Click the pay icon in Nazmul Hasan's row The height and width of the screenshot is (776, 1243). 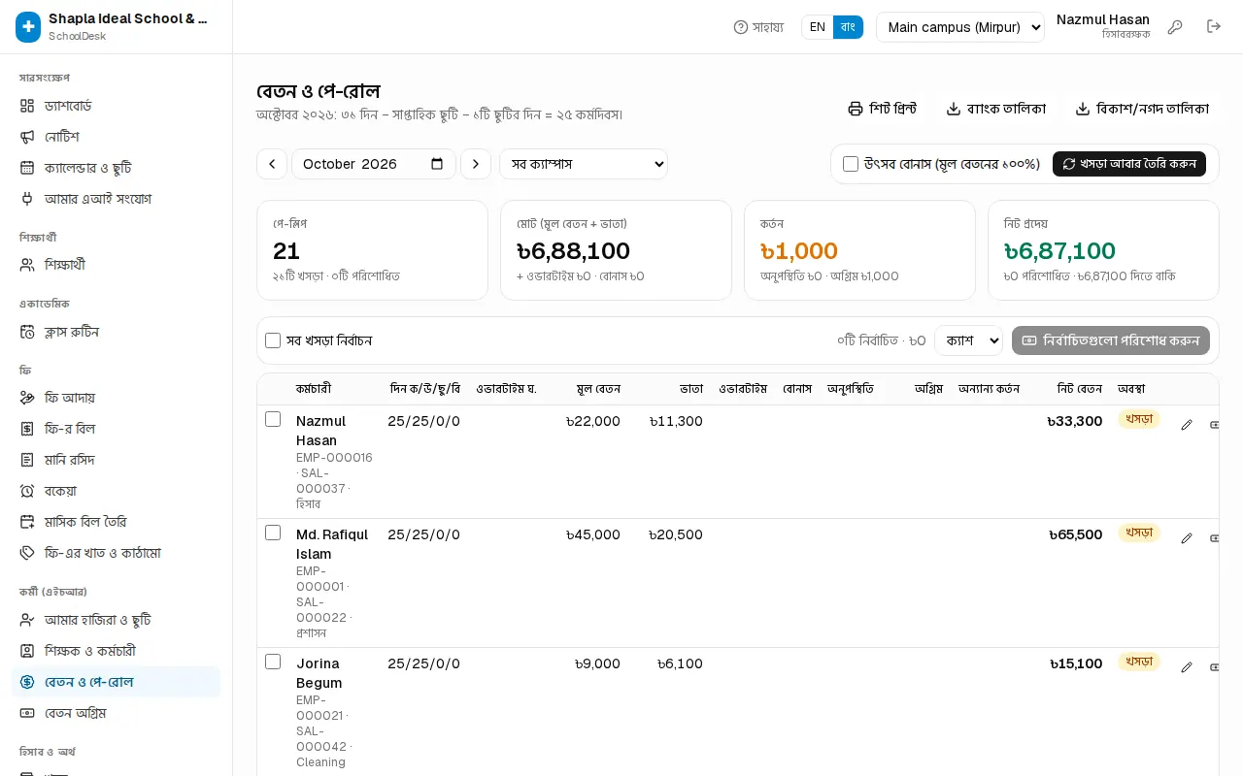pos(1214,425)
